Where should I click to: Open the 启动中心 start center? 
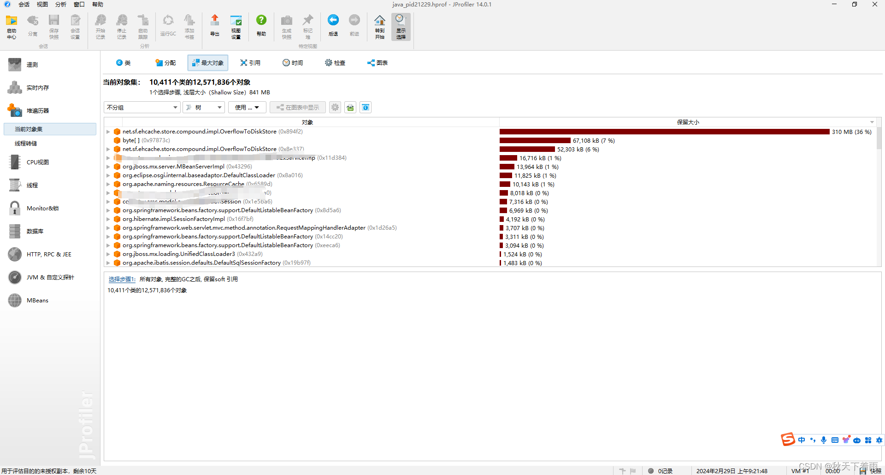coord(12,25)
